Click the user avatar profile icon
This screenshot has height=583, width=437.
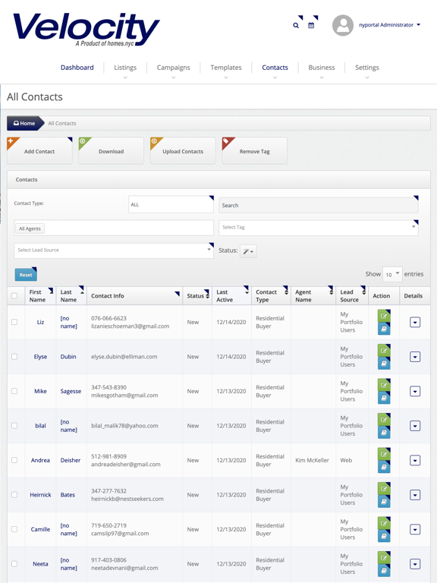click(x=343, y=25)
